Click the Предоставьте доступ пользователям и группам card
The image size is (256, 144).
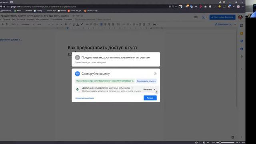[x=116, y=59]
